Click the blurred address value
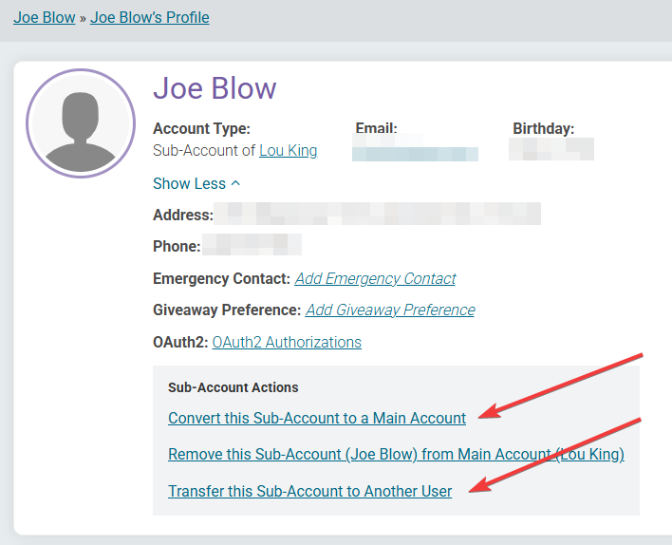The image size is (672, 545). [x=376, y=214]
